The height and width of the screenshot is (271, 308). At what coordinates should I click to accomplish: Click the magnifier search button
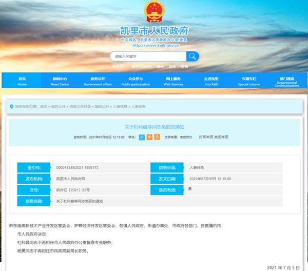(192, 56)
